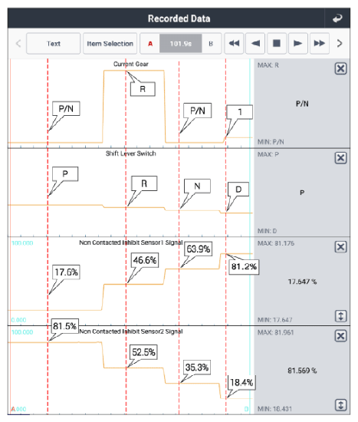Go to next toolbar page arrow
The image size is (358, 422).
click(340, 43)
